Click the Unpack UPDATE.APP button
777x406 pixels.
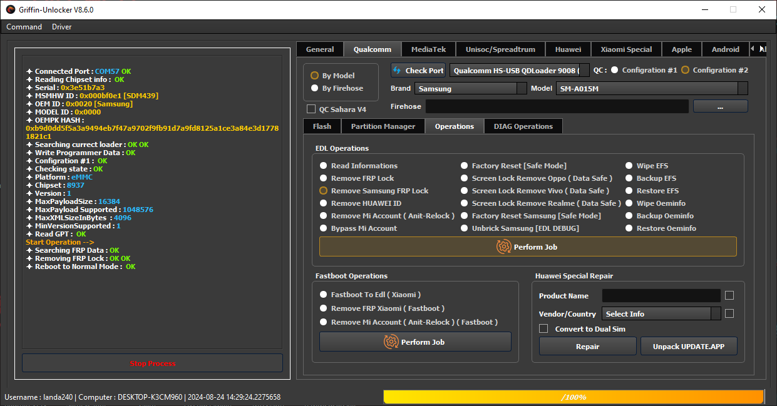pyautogui.click(x=689, y=346)
